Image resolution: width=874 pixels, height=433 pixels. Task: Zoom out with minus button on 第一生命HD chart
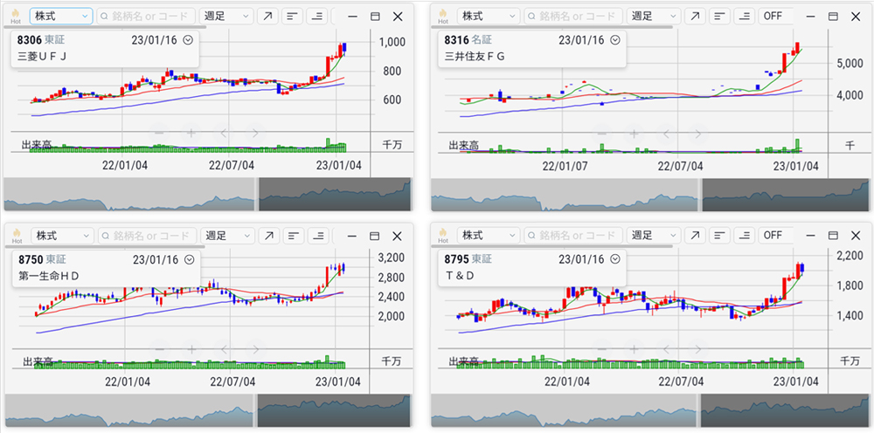pyautogui.click(x=159, y=350)
